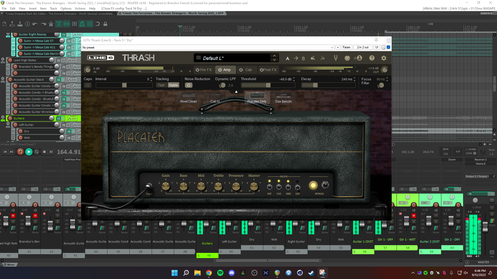
Task: Click the New Project toolbar icon
Action: (4, 24)
